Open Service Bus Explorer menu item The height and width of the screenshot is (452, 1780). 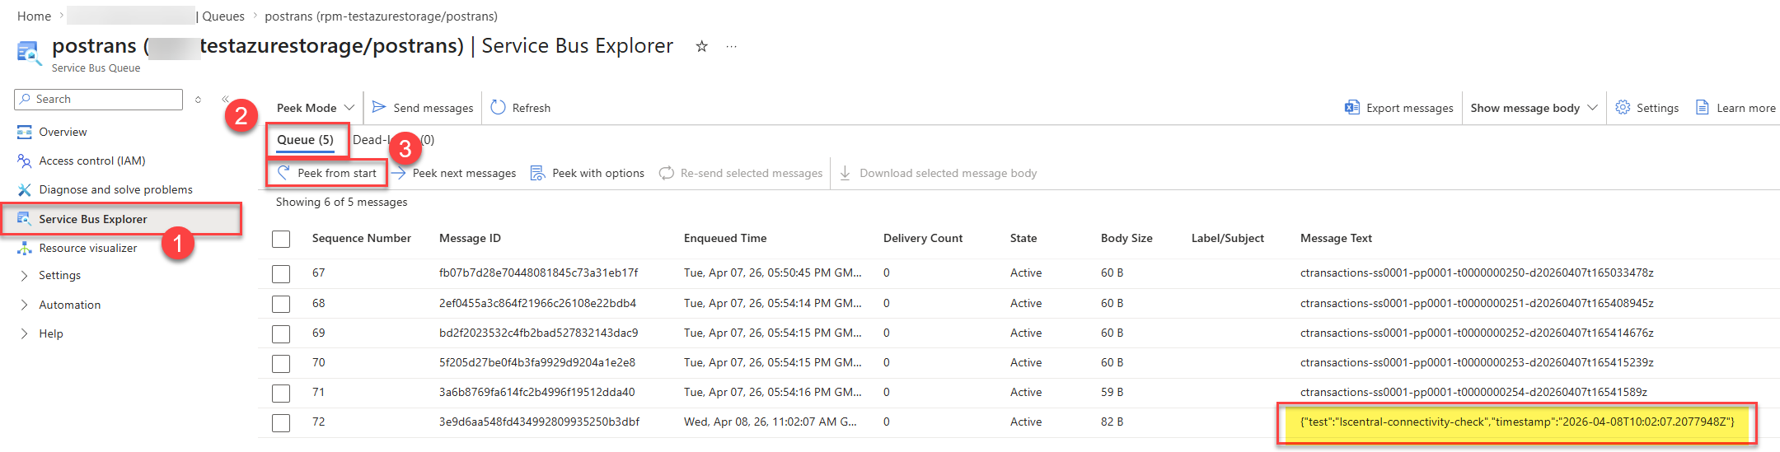[x=92, y=219]
